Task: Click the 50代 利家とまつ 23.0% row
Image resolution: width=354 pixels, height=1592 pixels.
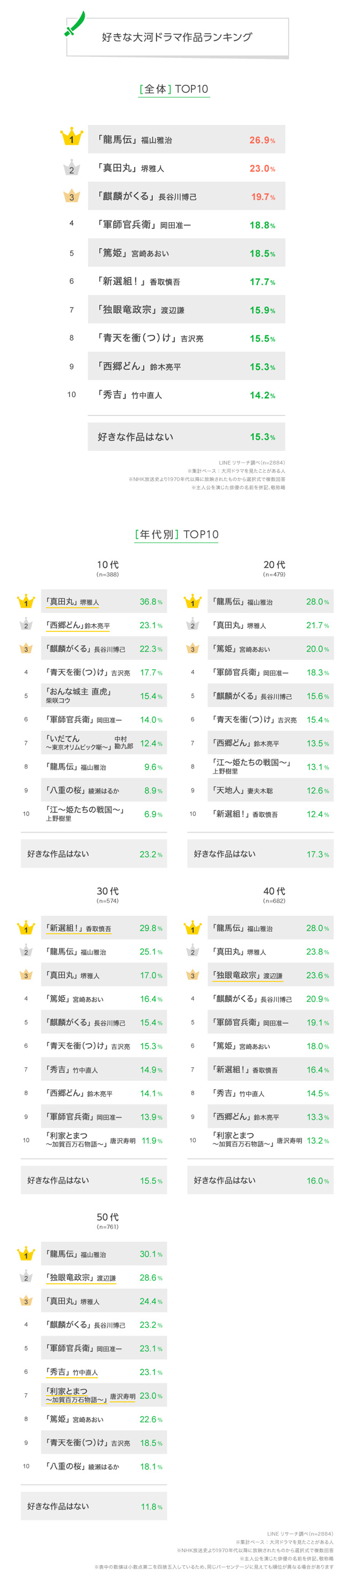Action: click(x=104, y=1395)
